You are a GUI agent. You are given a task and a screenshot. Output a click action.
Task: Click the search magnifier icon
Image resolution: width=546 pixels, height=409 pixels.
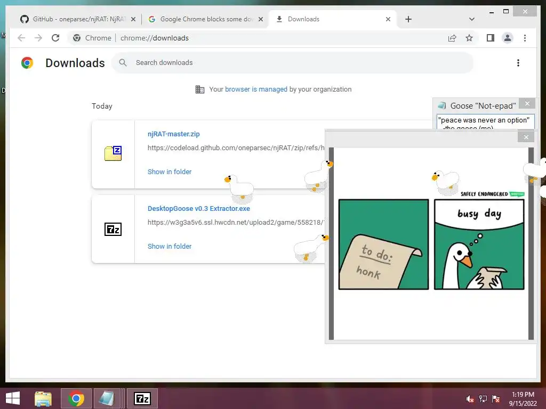coord(123,63)
